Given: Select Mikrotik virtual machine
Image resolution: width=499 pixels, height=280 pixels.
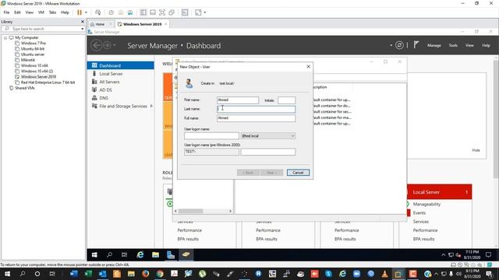Looking at the screenshot, I should pyautogui.click(x=28, y=60).
